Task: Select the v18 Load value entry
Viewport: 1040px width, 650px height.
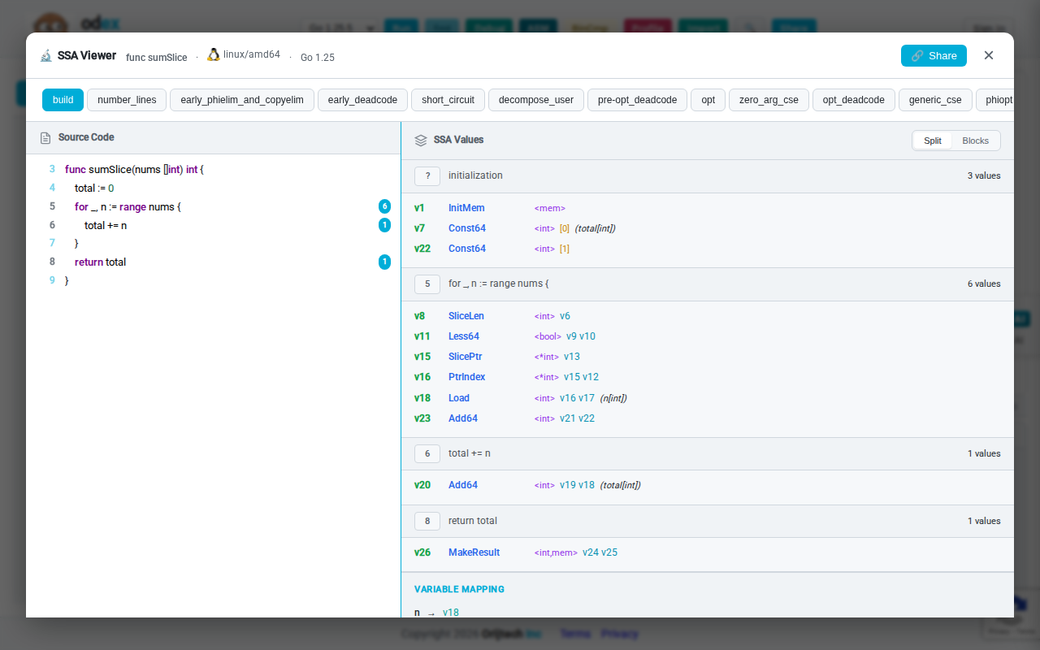Action: click(459, 397)
